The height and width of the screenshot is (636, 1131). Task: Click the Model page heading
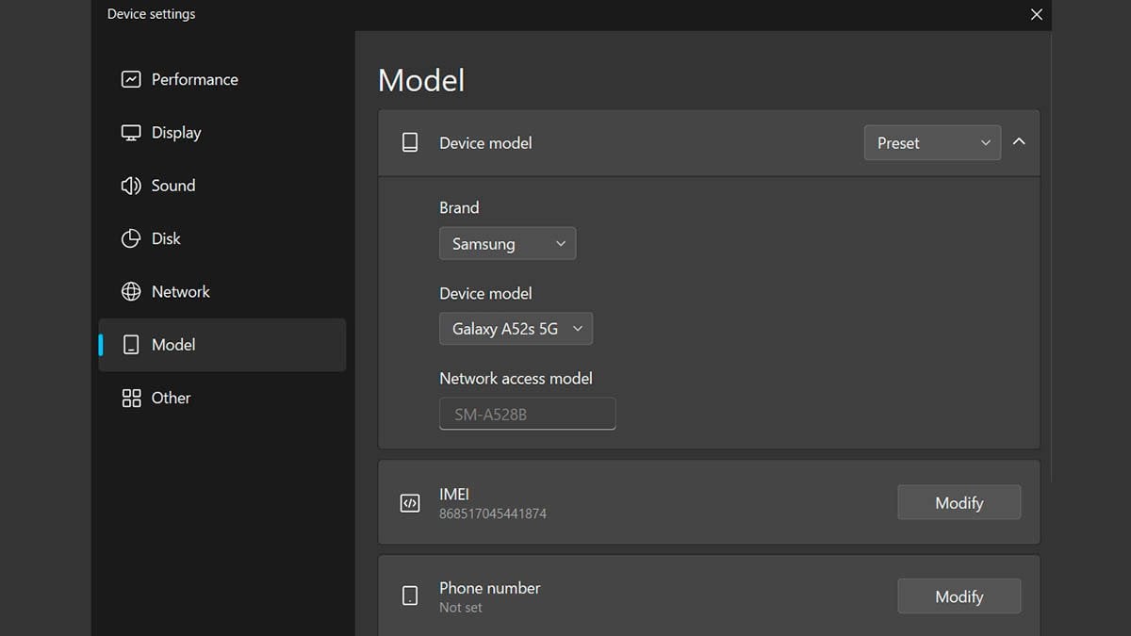(421, 80)
